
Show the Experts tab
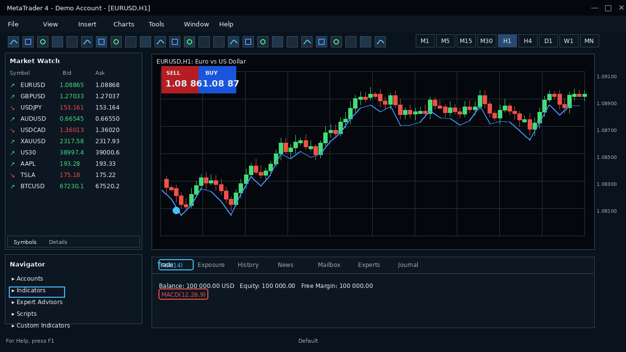click(x=369, y=265)
